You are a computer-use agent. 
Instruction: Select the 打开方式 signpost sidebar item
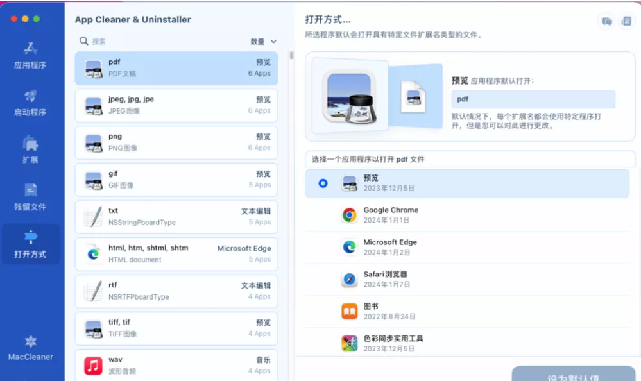point(31,244)
